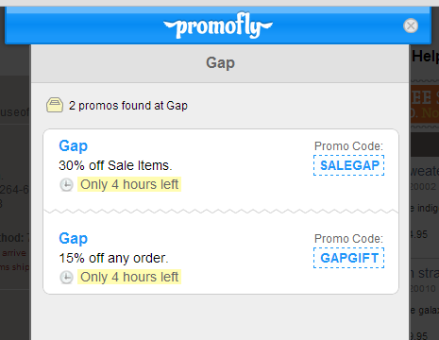Click the Gap store title header
This screenshot has height=340, width=439.
point(220,63)
